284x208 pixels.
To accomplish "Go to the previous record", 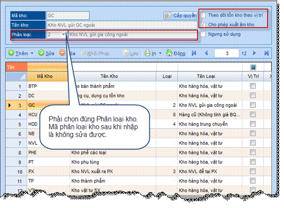I will coord(204,53).
